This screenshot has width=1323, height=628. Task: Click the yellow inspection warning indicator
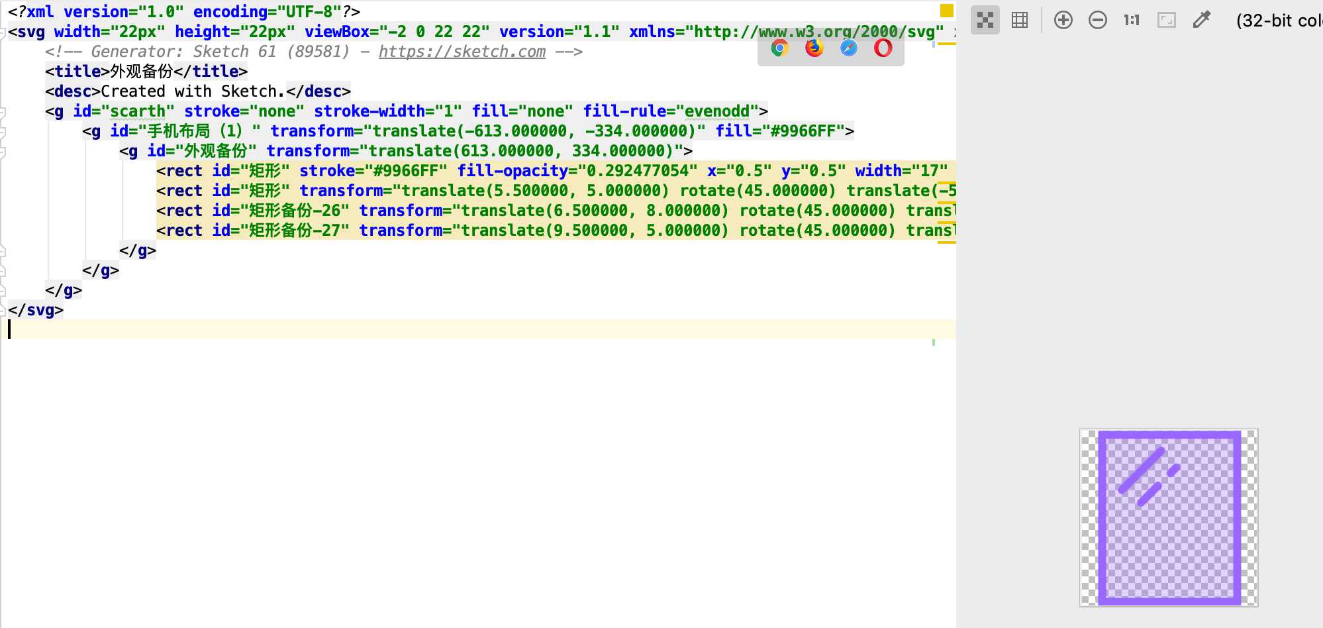(947, 11)
